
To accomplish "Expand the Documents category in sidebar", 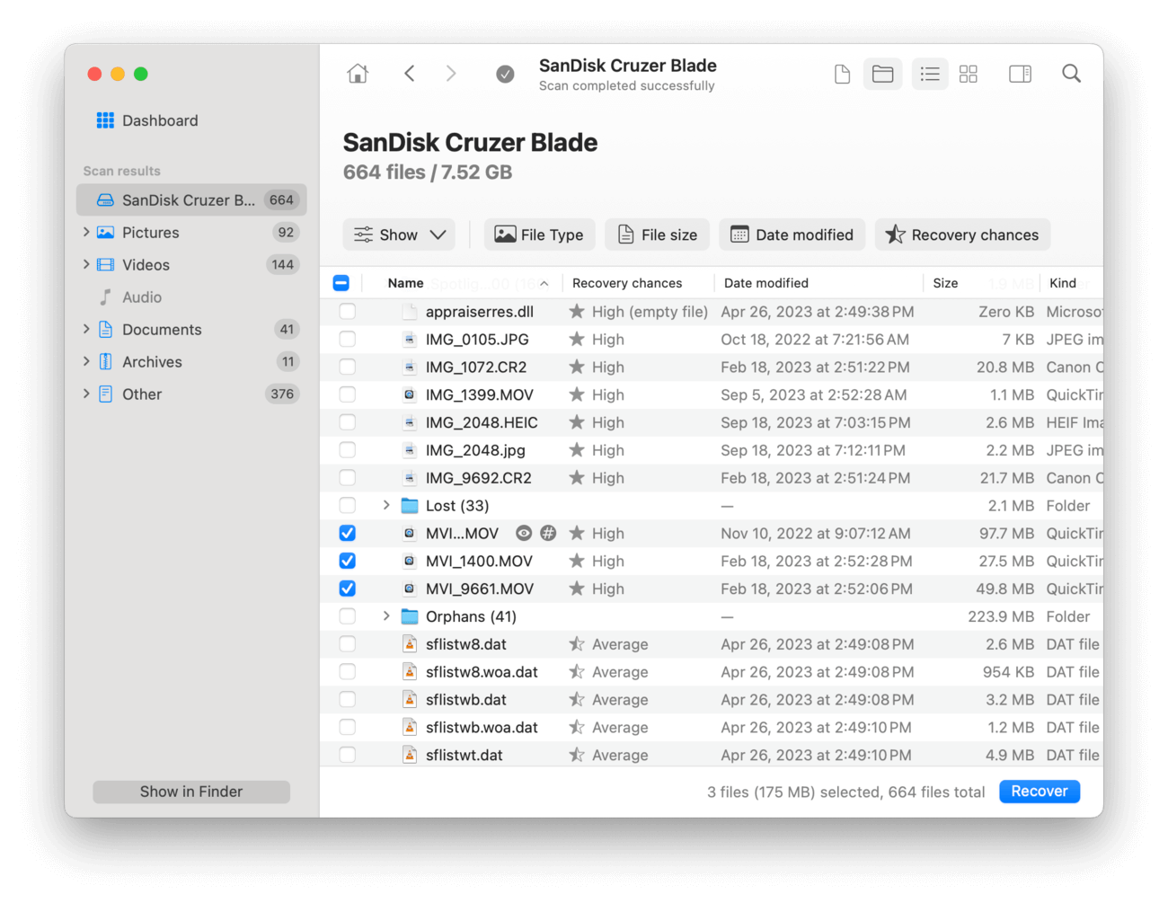I will click(x=86, y=329).
